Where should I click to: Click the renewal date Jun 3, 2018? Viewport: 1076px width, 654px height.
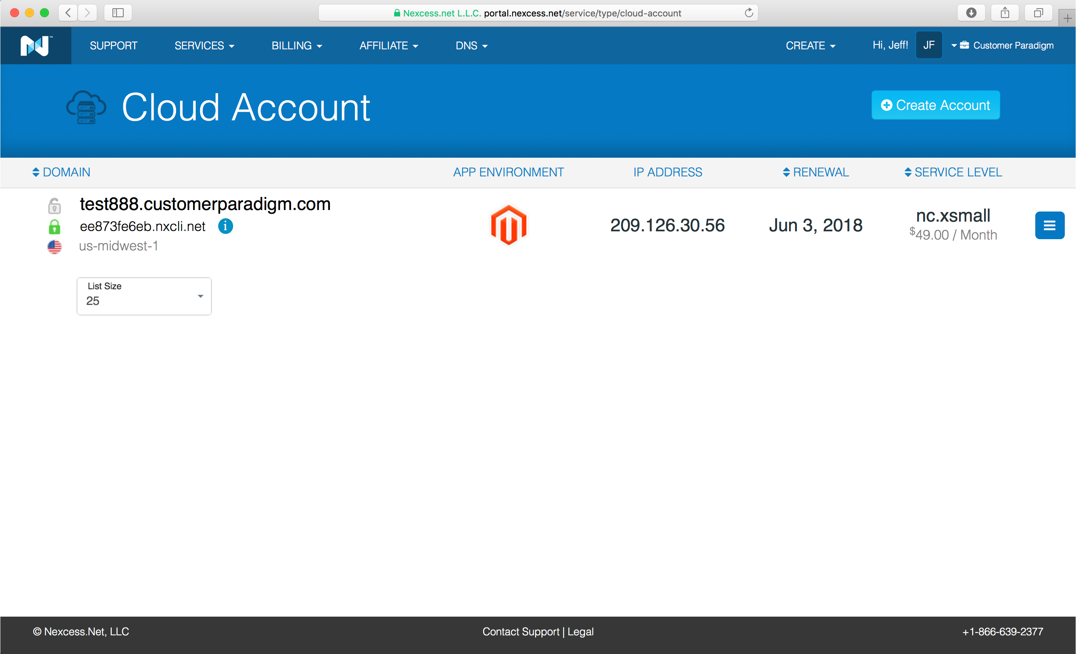click(816, 225)
